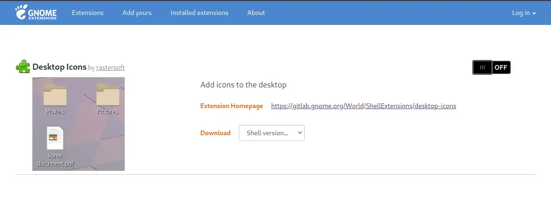The height and width of the screenshot is (197, 551).
Task: Click the Desktop Icons screenshot thumbnail
Action: (x=78, y=124)
